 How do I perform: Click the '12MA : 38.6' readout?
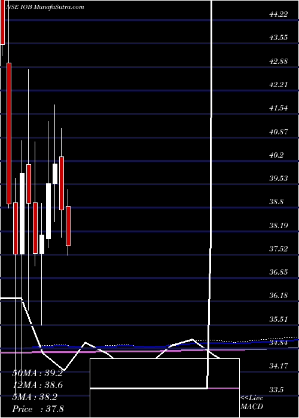pyautogui.click(x=37, y=385)
